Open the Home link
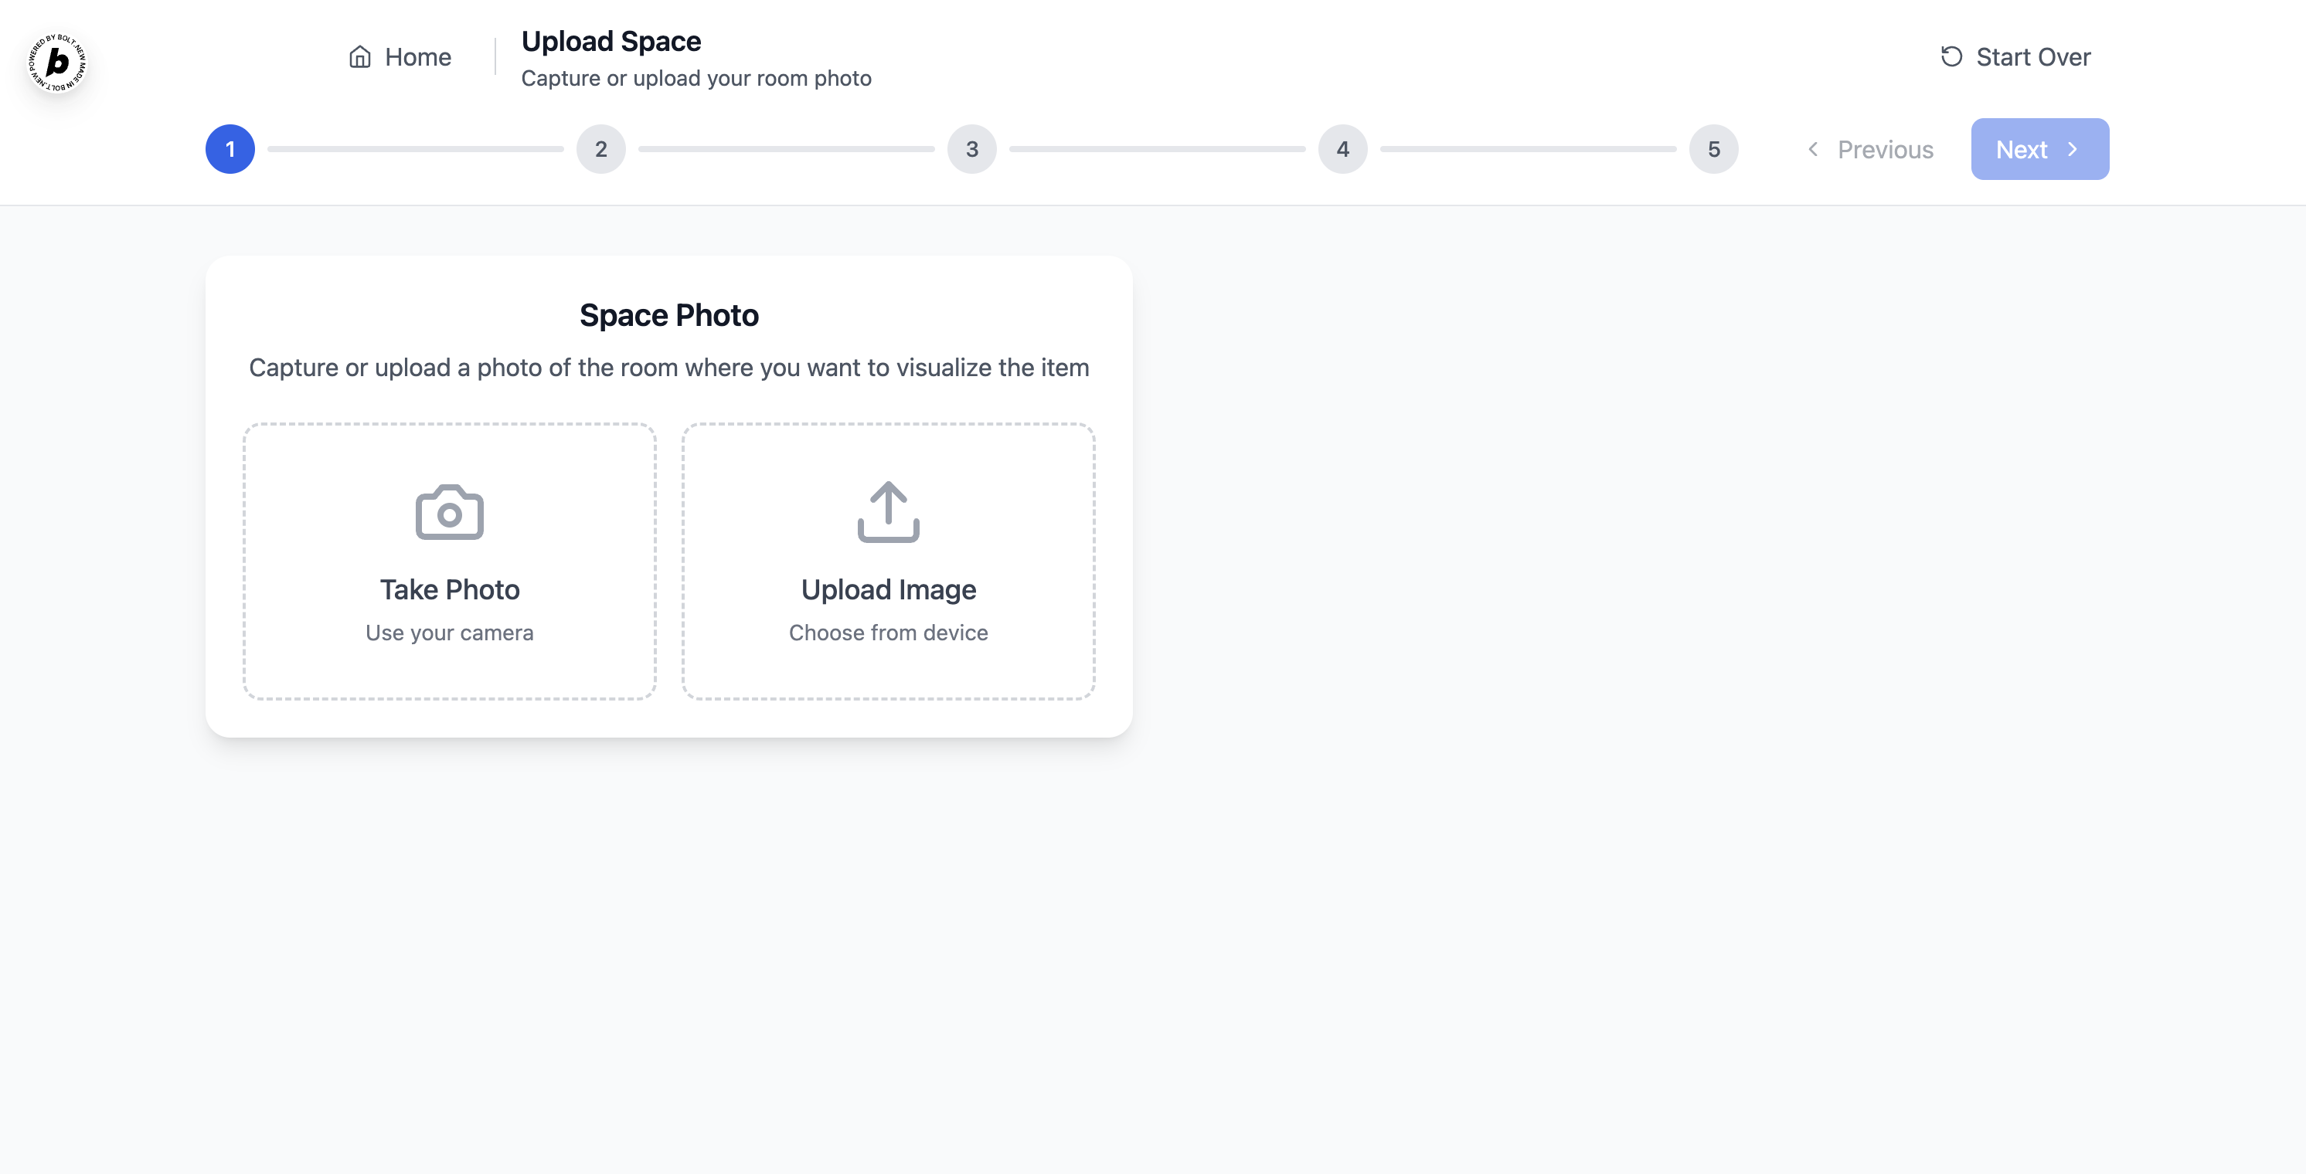2306x1174 pixels. coord(417,57)
